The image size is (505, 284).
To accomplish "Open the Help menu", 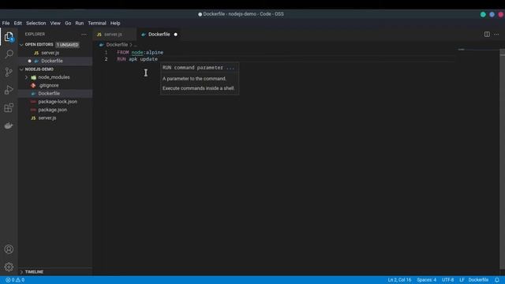I will point(115,23).
